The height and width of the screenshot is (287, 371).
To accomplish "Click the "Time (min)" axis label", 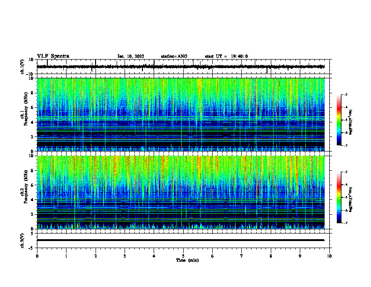I will 187,260.
